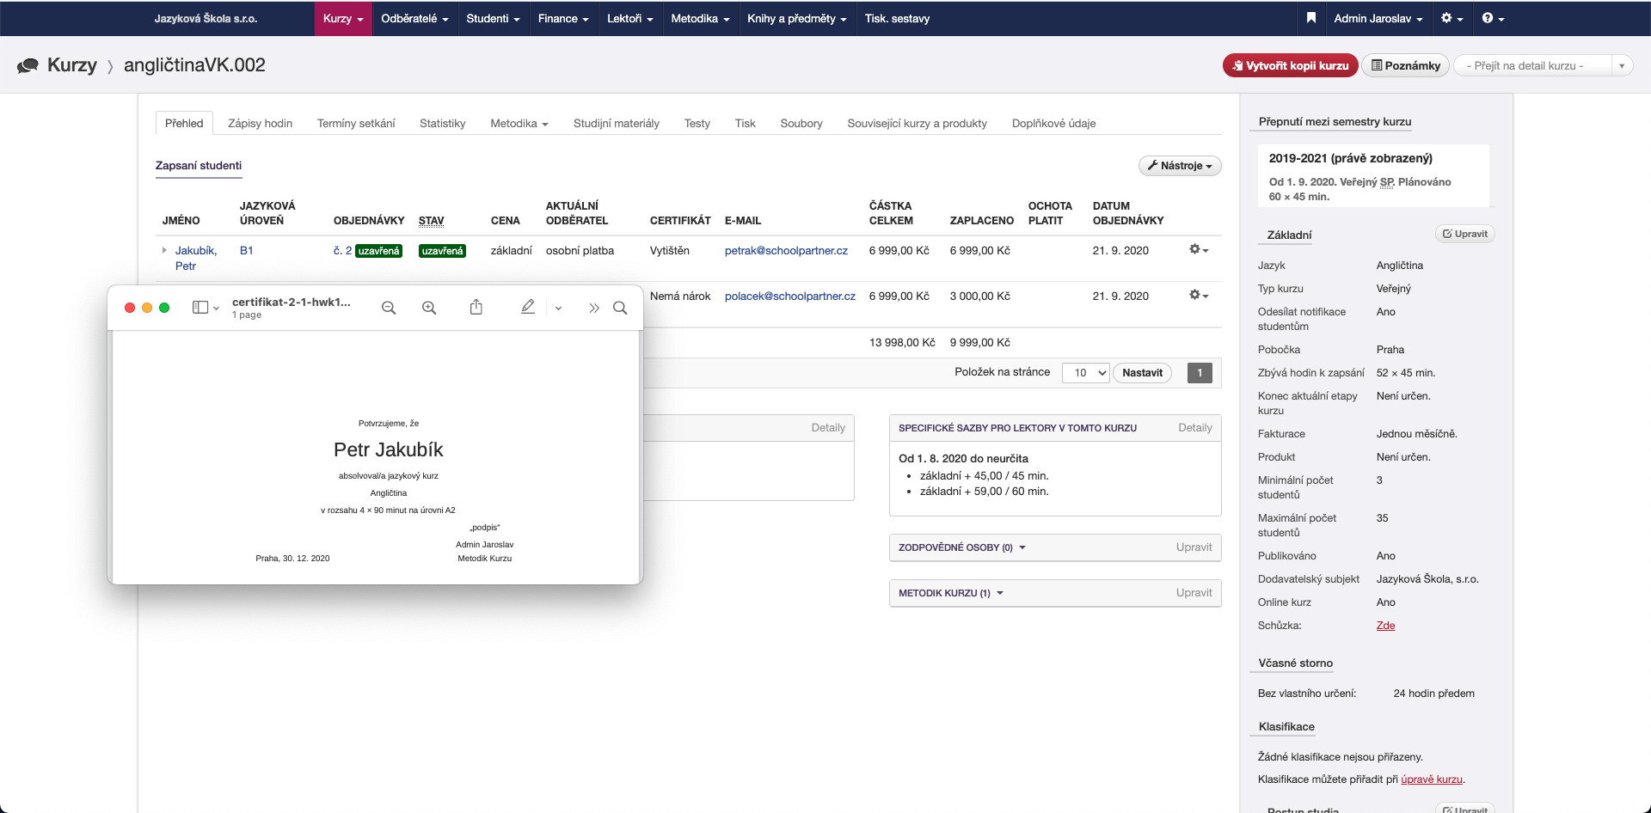Click the bookmark icon in top bar
The image size is (1651, 813).
[1310, 18]
